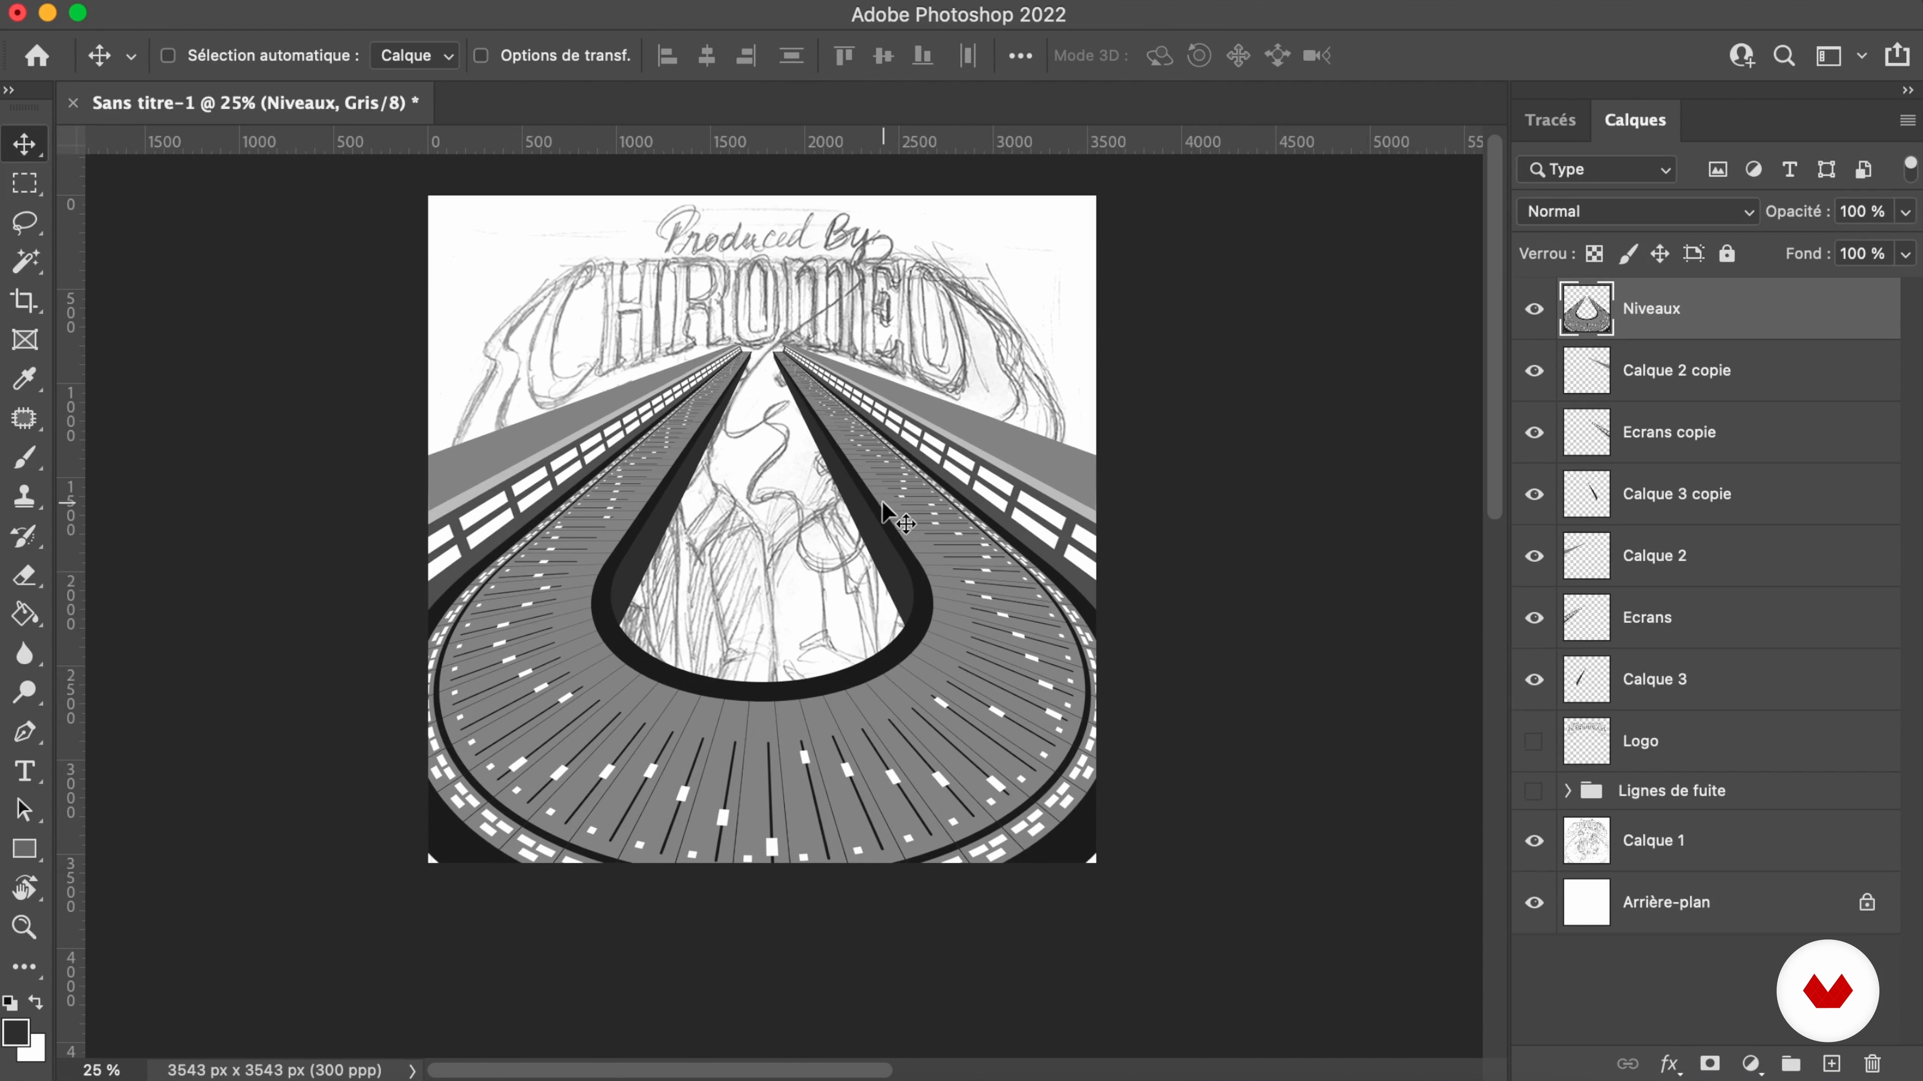Open the Normal blend mode dropdown
The width and height of the screenshot is (1923, 1081).
(x=1638, y=211)
